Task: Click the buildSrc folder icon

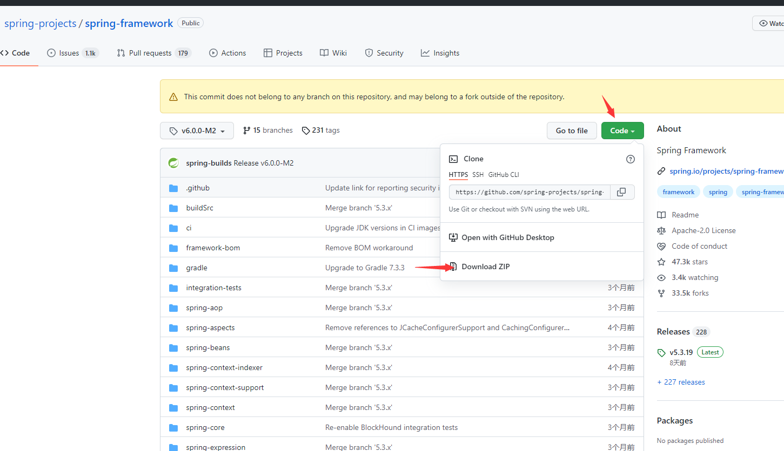Action: (173, 208)
